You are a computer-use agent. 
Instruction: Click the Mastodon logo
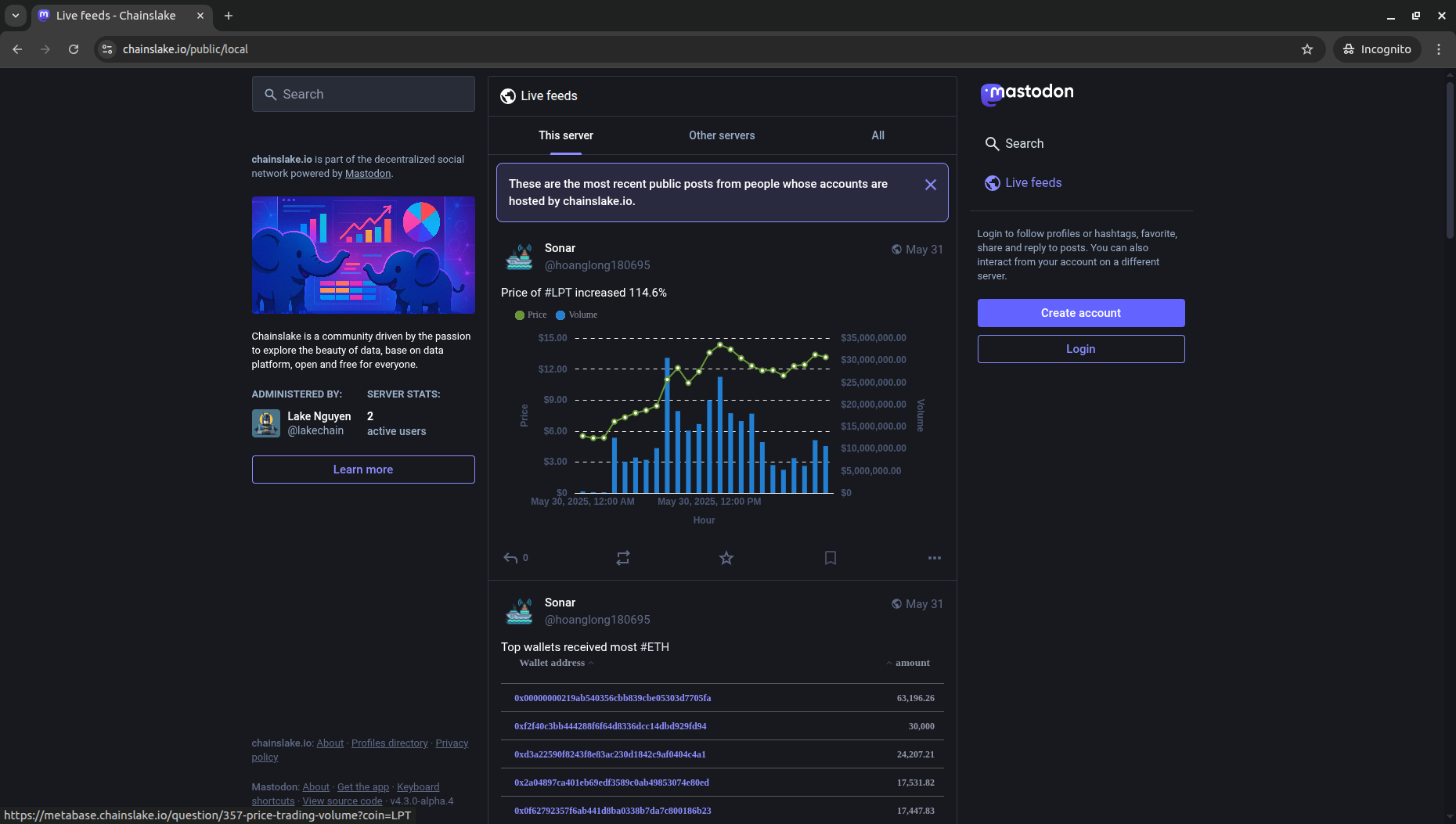click(x=1027, y=93)
